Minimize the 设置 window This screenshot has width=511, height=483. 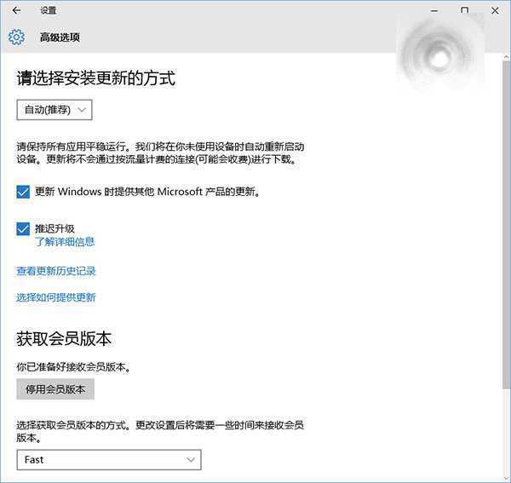pyautogui.click(x=434, y=11)
